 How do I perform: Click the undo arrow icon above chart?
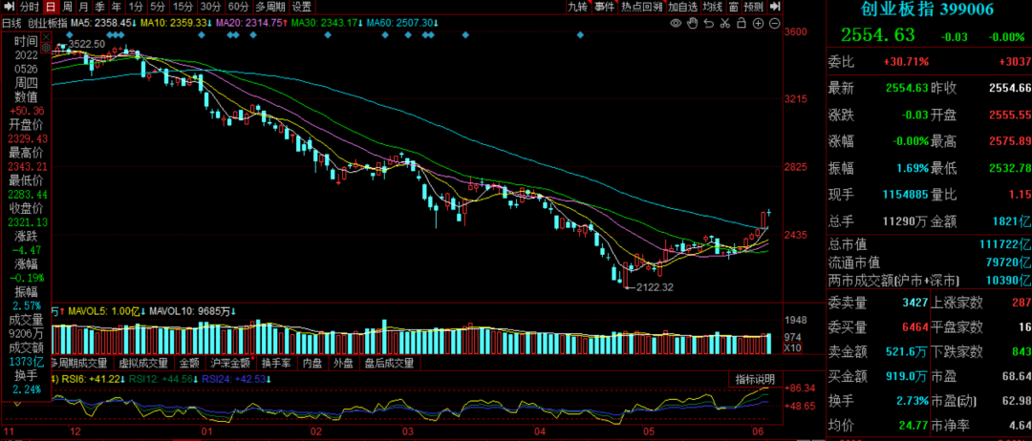(x=708, y=24)
